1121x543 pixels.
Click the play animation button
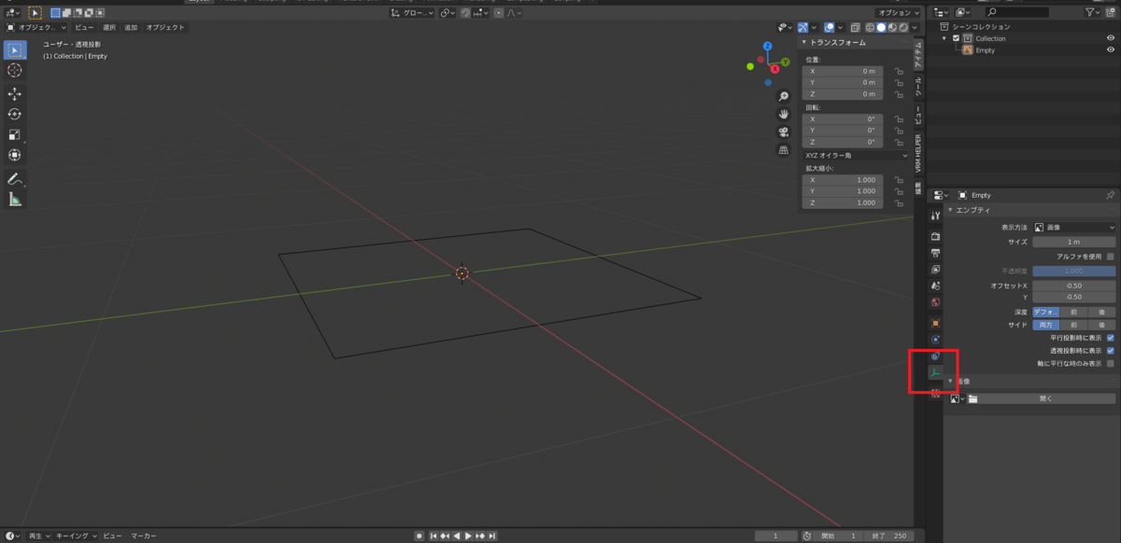point(468,536)
